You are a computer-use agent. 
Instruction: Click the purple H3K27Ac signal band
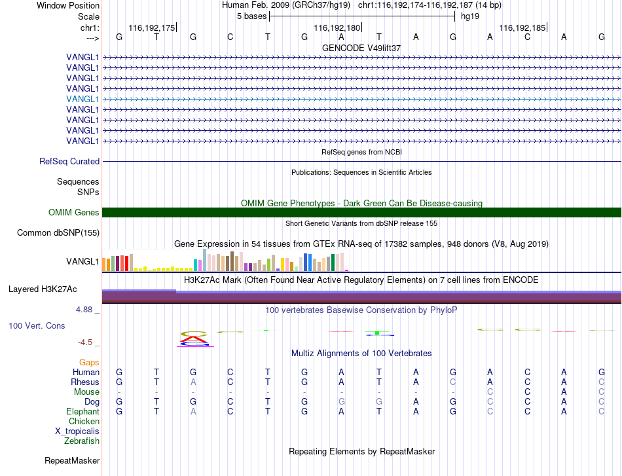(361, 297)
